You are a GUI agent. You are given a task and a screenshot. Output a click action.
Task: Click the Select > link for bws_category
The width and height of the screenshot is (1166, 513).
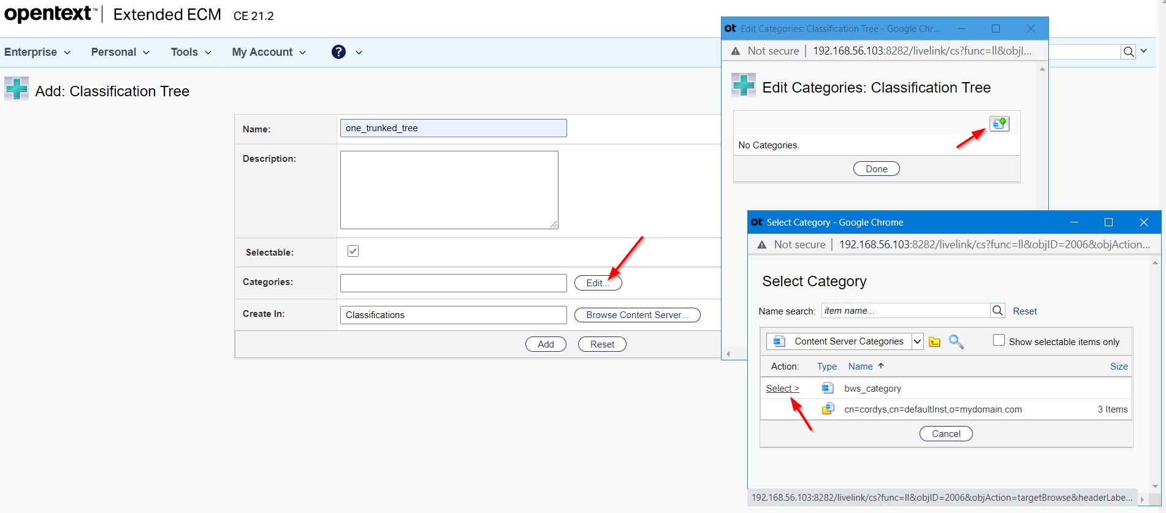coord(782,389)
